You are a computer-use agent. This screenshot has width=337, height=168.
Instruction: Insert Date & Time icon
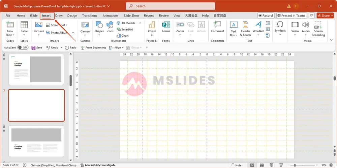click(268, 23)
